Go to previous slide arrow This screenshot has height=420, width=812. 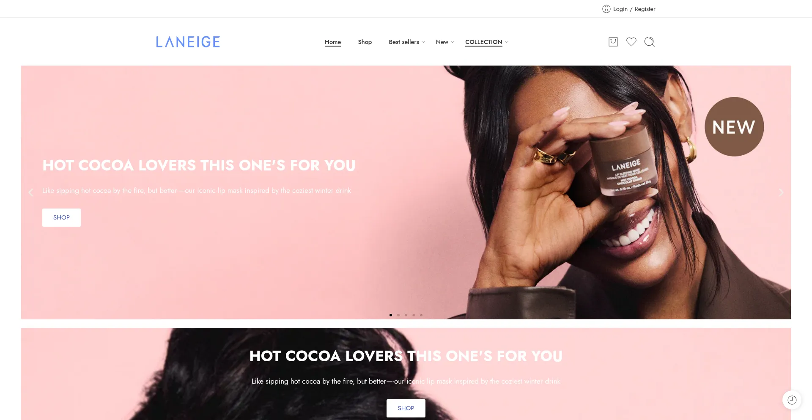coord(30,192)
